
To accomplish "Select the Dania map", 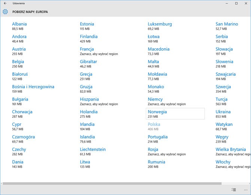I will tap(18, 164).
